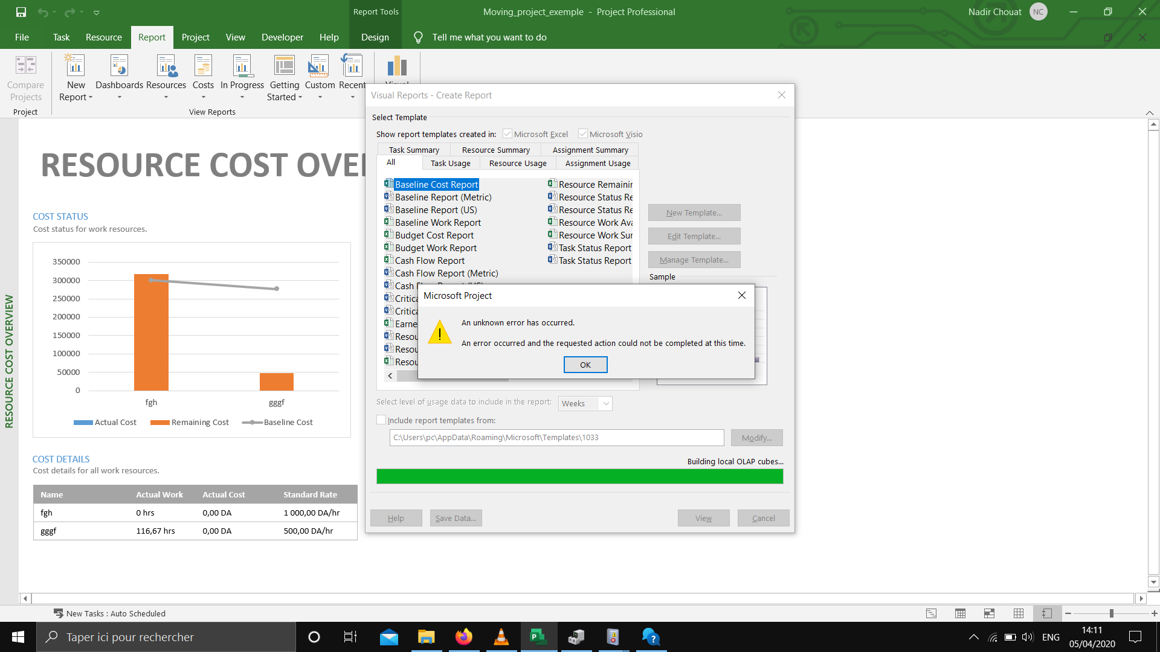Click OK in the Microsoft Project error dialog
The image size is (1160, 652).
tap(585, 365)
